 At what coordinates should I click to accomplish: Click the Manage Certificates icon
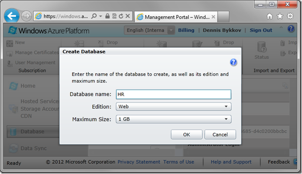click(10, 54)
